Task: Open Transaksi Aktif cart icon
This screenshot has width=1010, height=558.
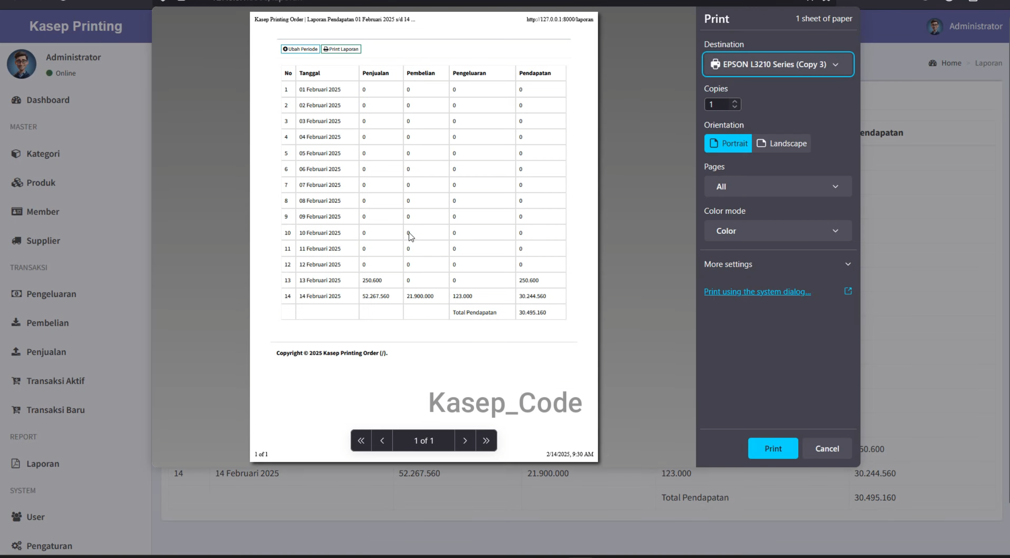Action: tap(16, 381)
